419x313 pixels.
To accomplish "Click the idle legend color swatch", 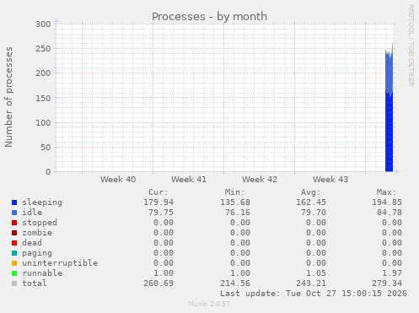I will pos(14,213).
